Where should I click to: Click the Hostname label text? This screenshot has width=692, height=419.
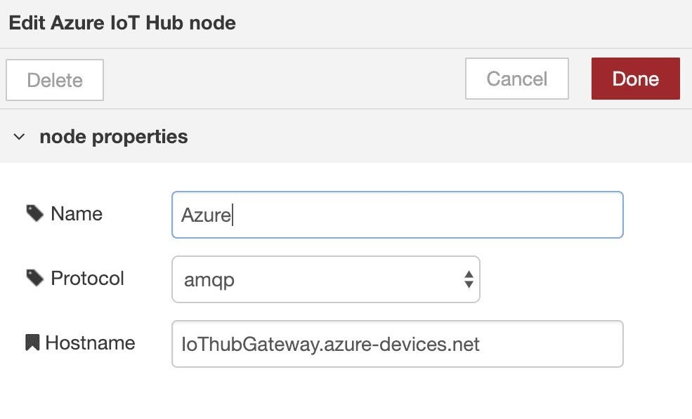[x=90, y=342]
